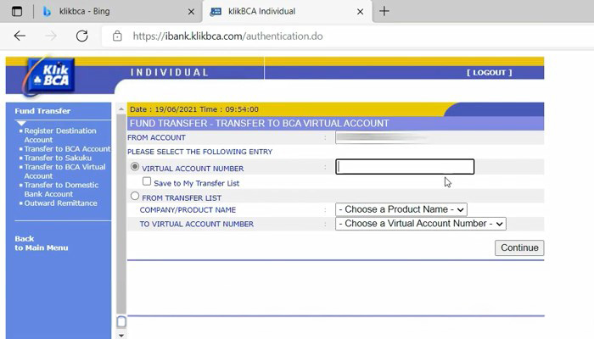Click the browser Forward arrow
The width and height of the screenshot is (594, 339).
[51, 36]
